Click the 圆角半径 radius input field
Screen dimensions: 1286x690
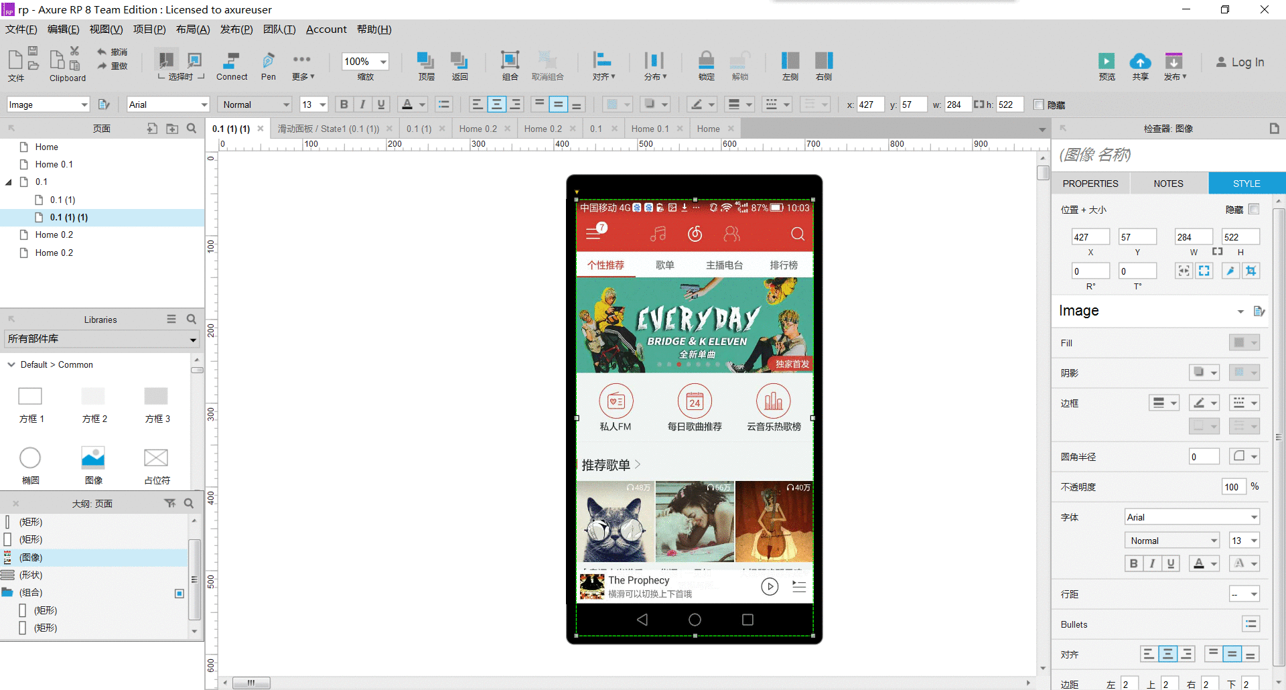tap(1204, 456)
